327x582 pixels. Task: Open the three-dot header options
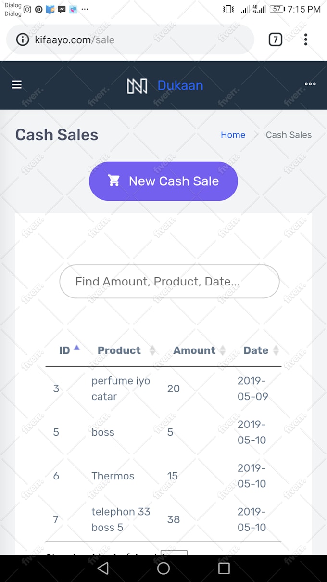pyautogui.click(x=310, y=84)
